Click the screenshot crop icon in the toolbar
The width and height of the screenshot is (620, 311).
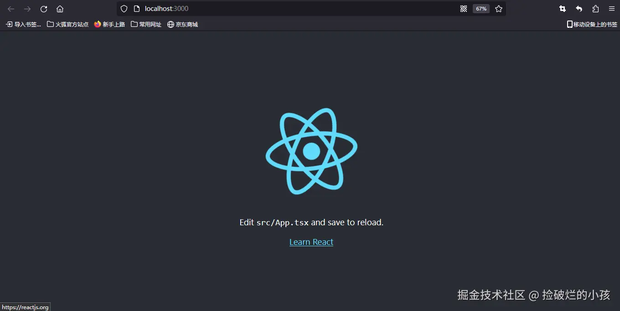[562, 8]
